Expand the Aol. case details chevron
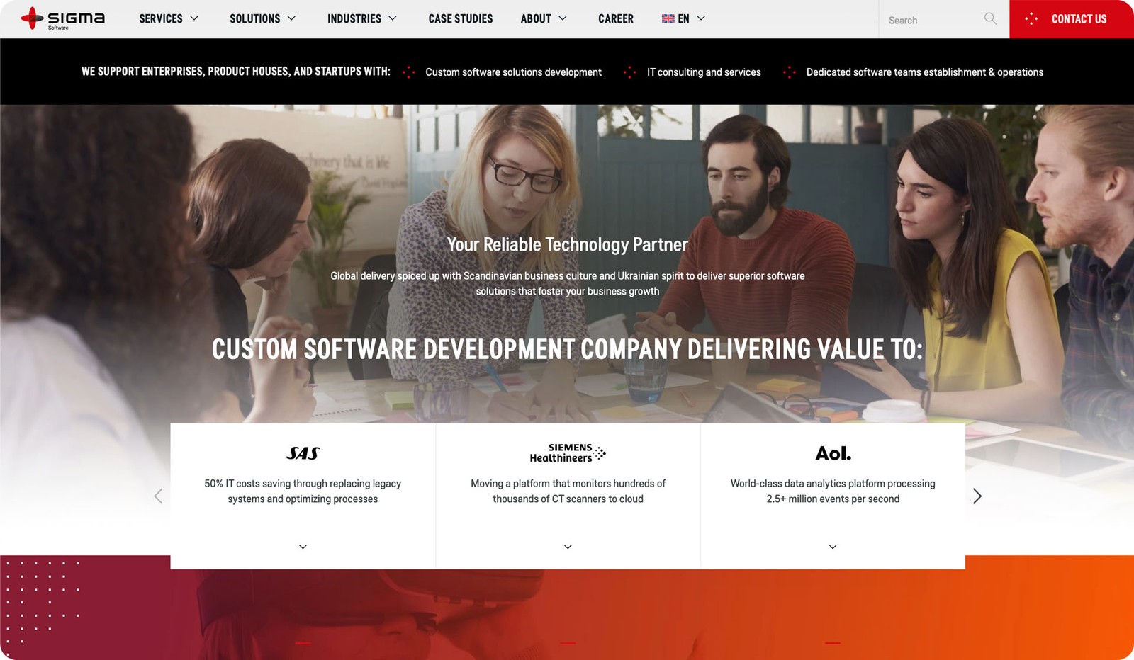The width and height of the screenshot is (1134, 660). [833, 547]
